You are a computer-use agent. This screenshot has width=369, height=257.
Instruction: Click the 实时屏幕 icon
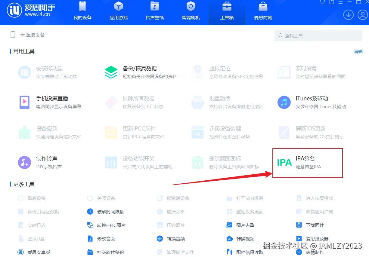[284, 72]
